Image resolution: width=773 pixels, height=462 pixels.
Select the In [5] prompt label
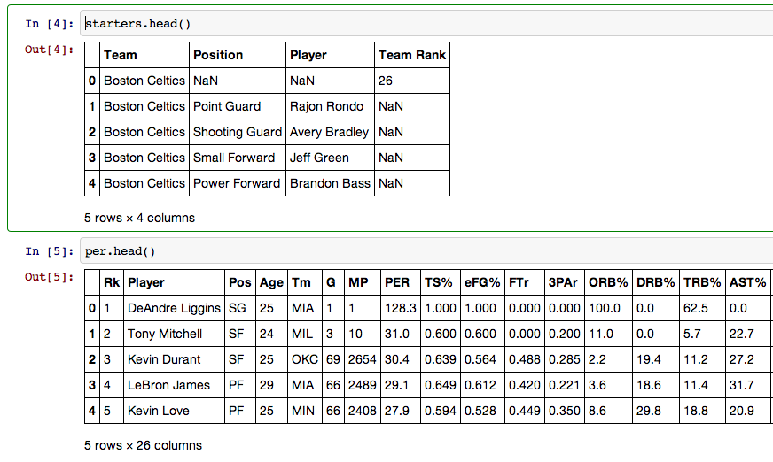(x=50, y=251)
